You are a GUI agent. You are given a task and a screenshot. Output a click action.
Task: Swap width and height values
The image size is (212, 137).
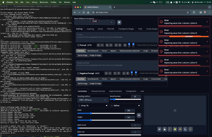coord(139,115)
